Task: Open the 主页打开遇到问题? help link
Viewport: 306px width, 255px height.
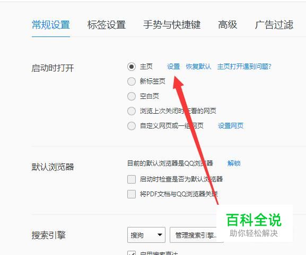Action: (244, 67)
